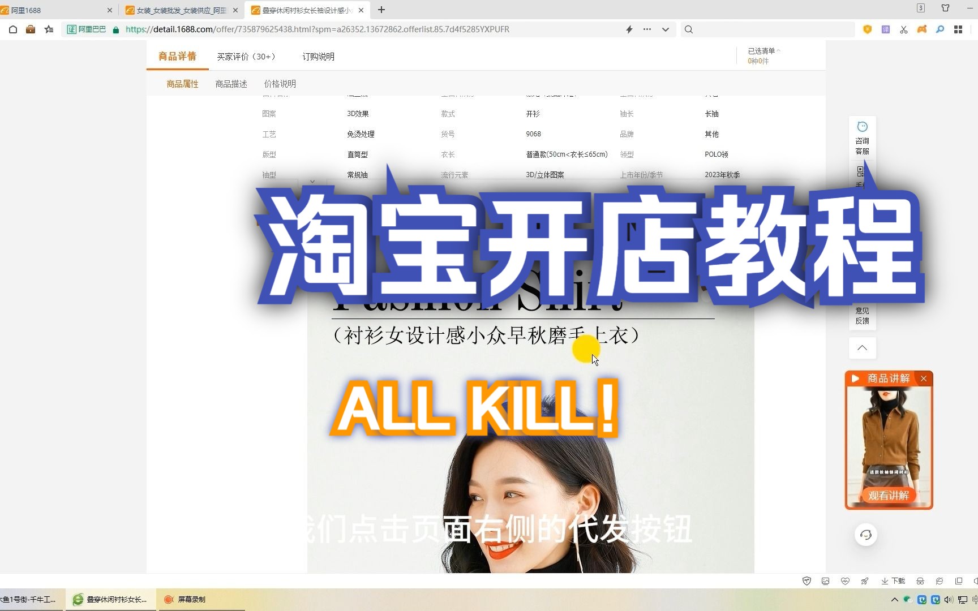Click the URL in the address bar
The image size is (978, 611).
point(317,29)
